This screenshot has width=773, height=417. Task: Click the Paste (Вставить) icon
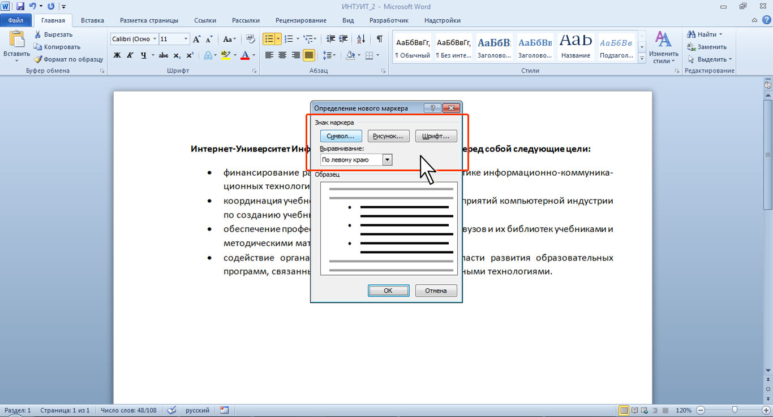16,40
